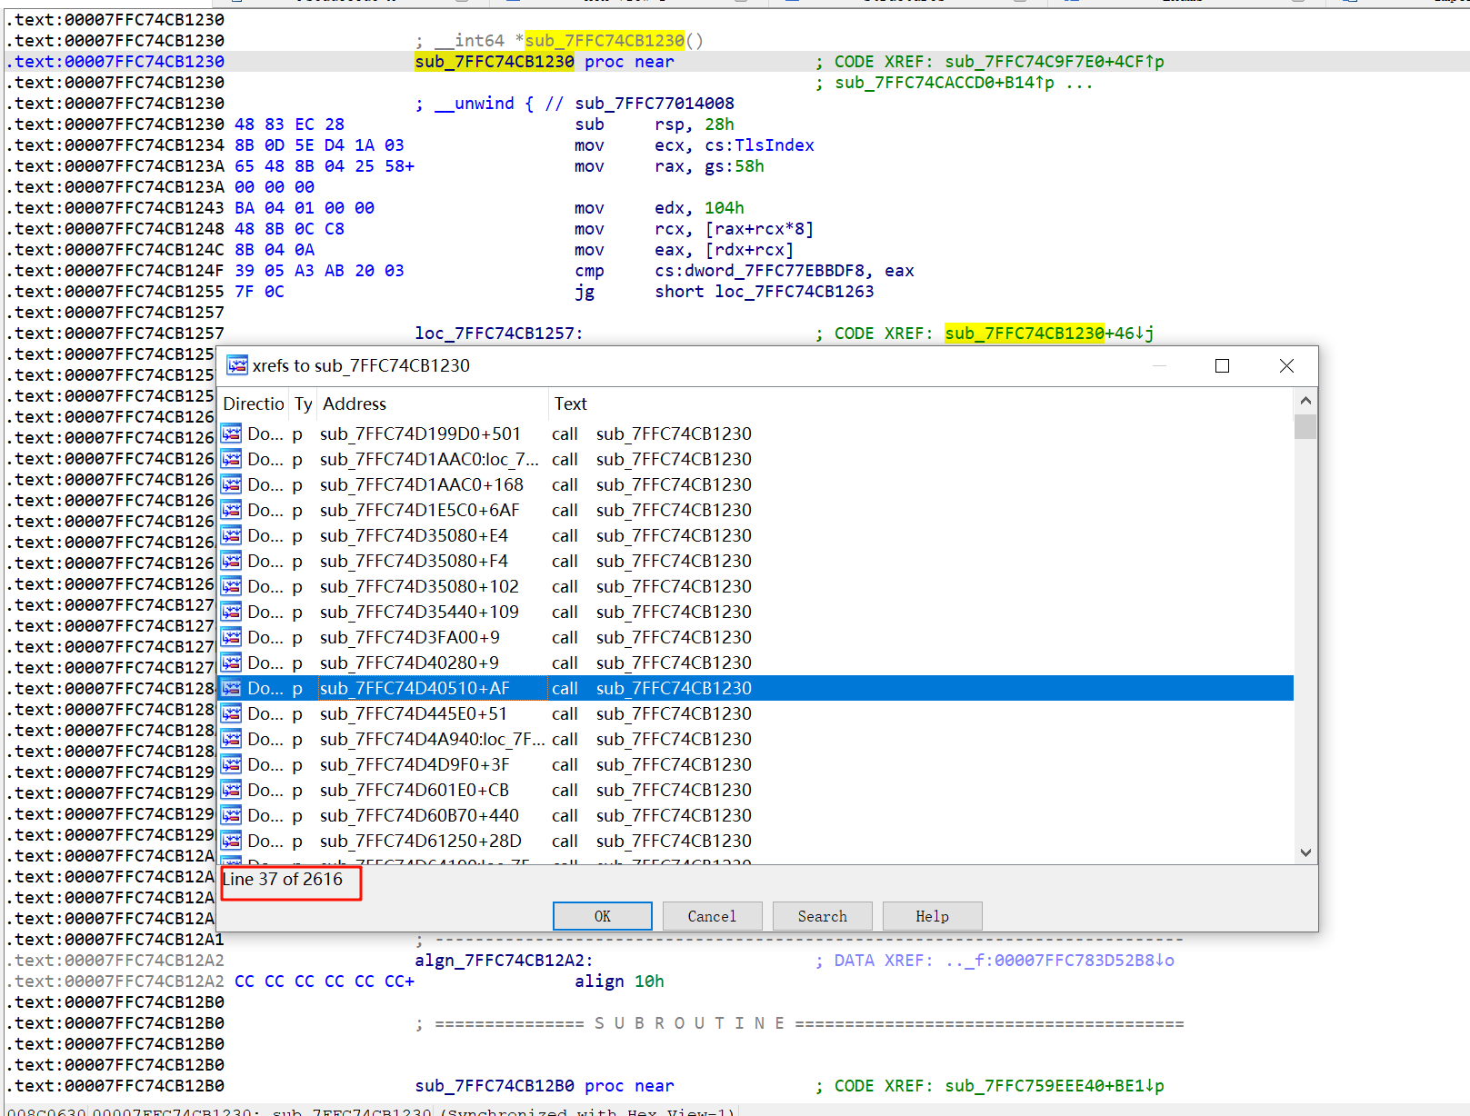Sort by the Direction column header
This screenshot has width=1470, height=1116.
point(253,404)
